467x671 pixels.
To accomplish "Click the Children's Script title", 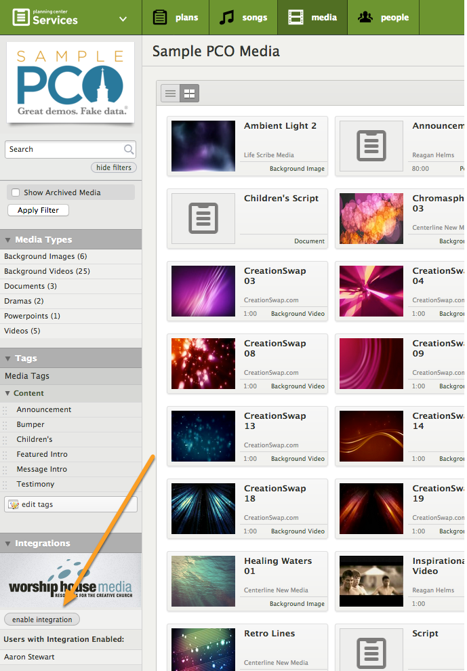I will (281, 199).
